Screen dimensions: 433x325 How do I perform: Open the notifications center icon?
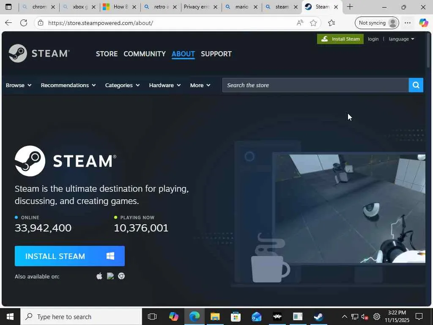pos(419,317)
